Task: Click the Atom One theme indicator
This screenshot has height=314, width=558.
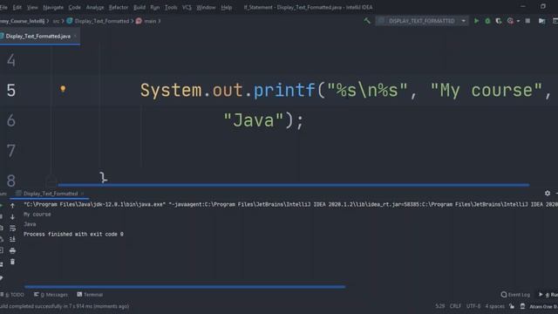Action: click(543, 306)
